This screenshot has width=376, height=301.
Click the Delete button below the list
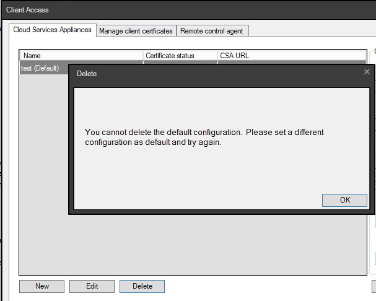(142, 286)
